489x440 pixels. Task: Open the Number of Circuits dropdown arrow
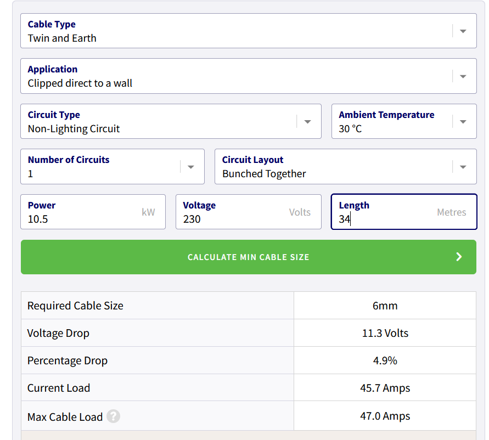pyautogui.click(x=190, y=167)
